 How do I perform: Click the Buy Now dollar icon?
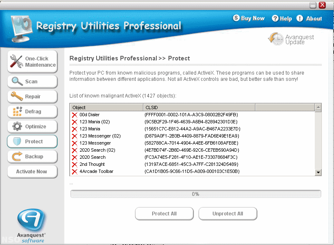(x=236, y=18)
